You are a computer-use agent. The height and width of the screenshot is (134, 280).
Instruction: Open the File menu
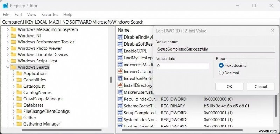click(x=6, y=14)
